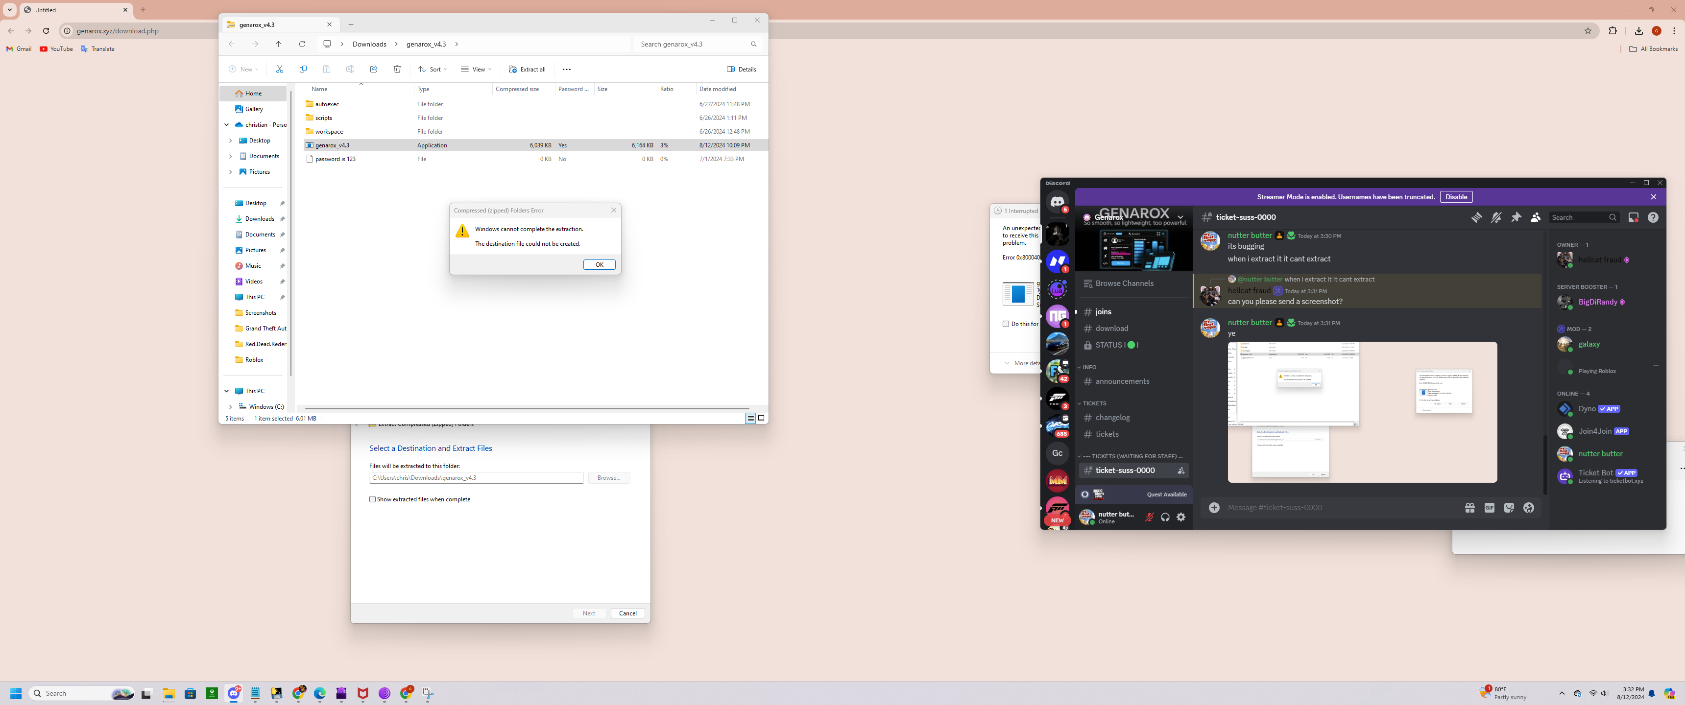
Task: Click Discord emoji picker icon
Action: pyautogui.click(x=1529, y=508)
